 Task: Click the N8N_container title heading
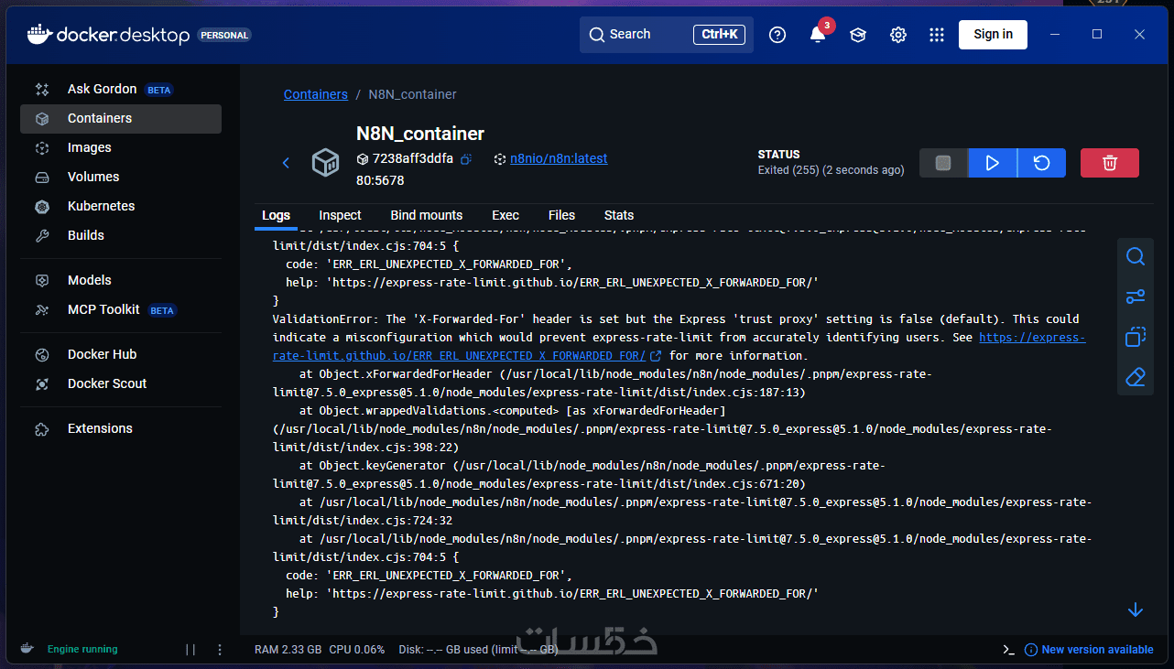pos(420,134)
